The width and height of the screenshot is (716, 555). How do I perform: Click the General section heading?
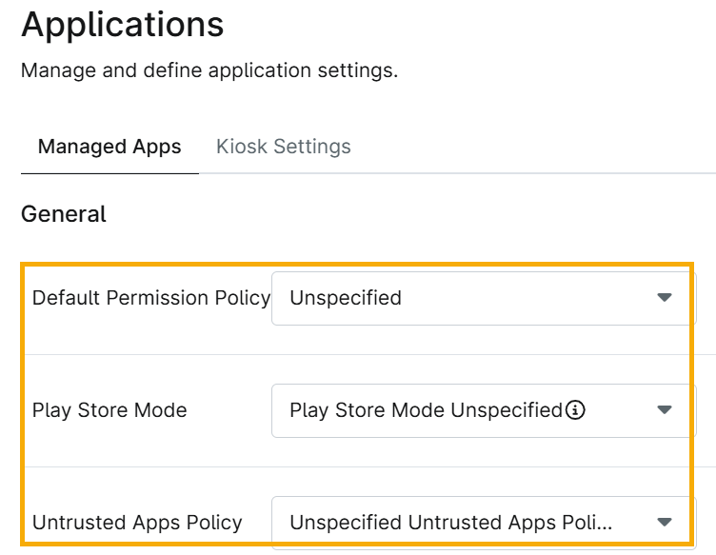(x=64, y=214)
